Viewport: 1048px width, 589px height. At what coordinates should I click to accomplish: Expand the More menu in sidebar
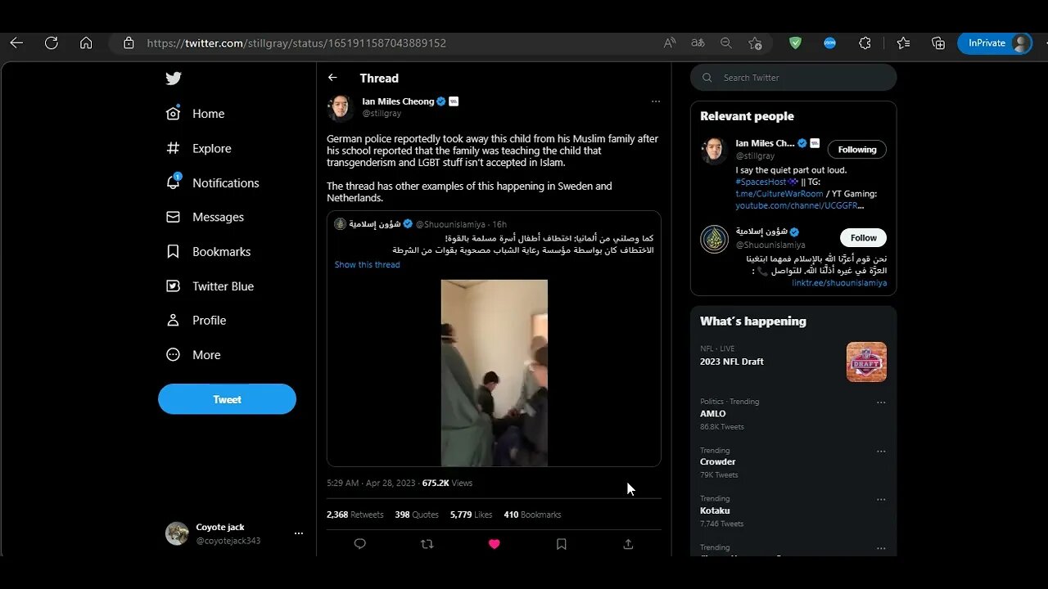pyautogui.click(x=193, y=354)
